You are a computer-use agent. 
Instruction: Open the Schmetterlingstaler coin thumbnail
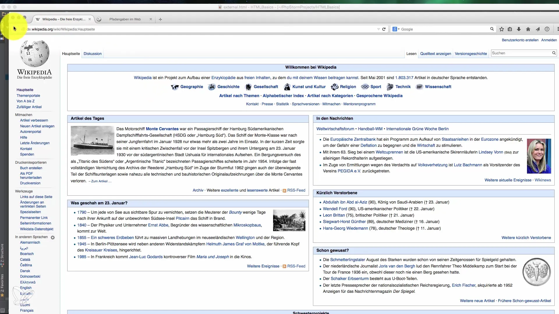click(537, 272)
